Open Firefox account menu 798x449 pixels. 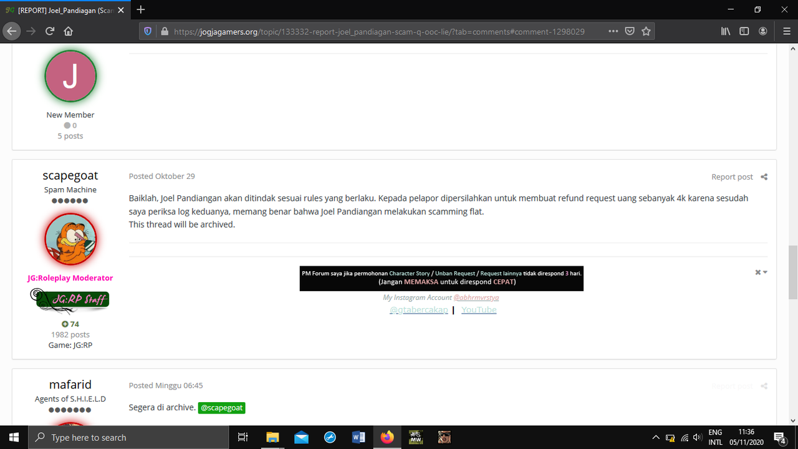tap(763, 31)
